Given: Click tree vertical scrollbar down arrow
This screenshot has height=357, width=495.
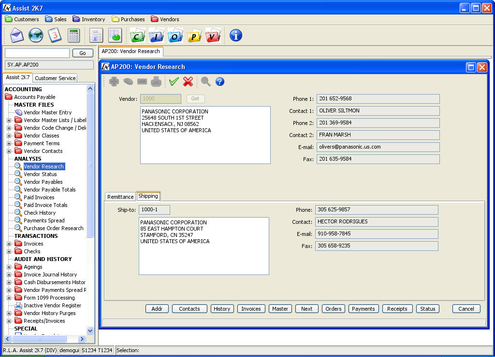Looking at the screenshot, I should (x=90, y=330).
